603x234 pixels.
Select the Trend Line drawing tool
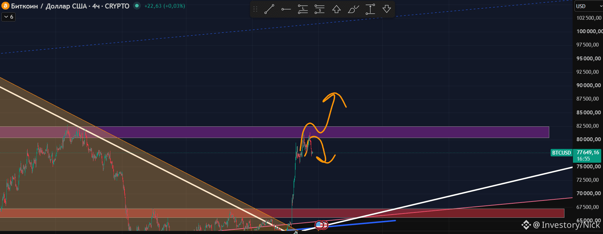pyautogui.click(x=269, y=9)
